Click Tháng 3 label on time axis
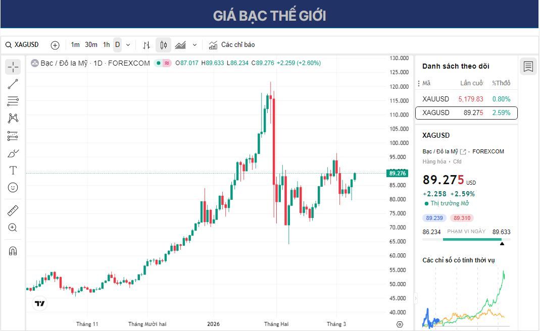 pyautogui.click(x=336, y=324)
